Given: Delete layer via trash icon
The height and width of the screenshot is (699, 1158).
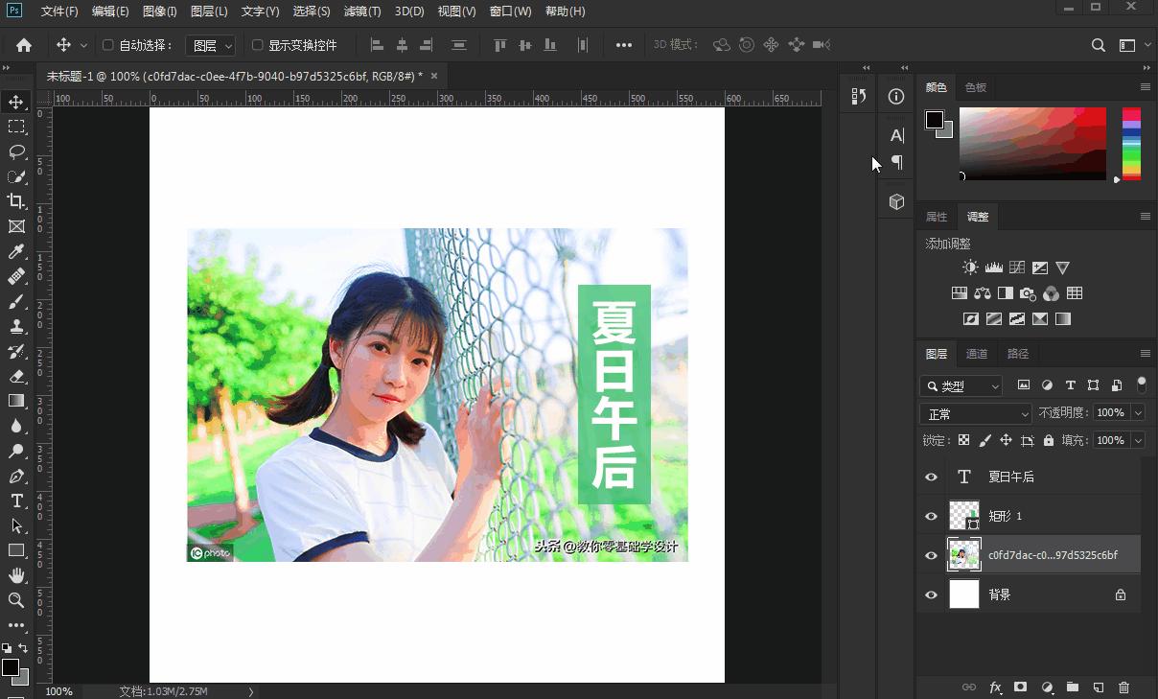Looking at the screenshot, I should tap(1124, 687).
